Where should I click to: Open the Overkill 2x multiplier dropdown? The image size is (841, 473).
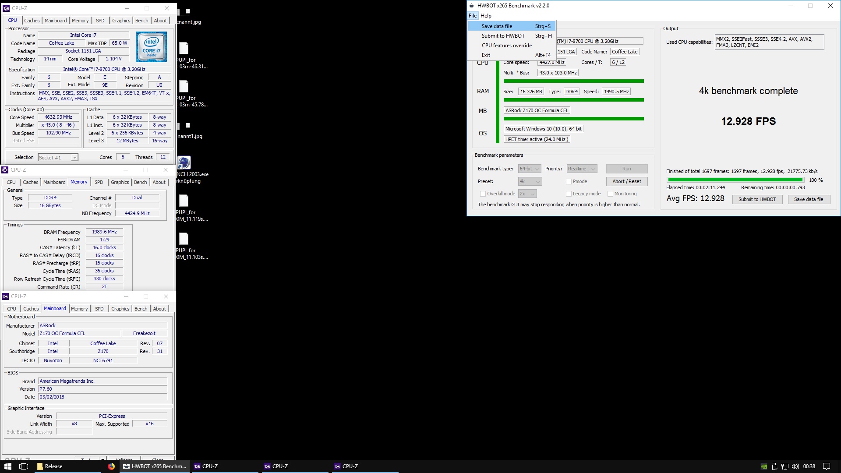point(527,194)
